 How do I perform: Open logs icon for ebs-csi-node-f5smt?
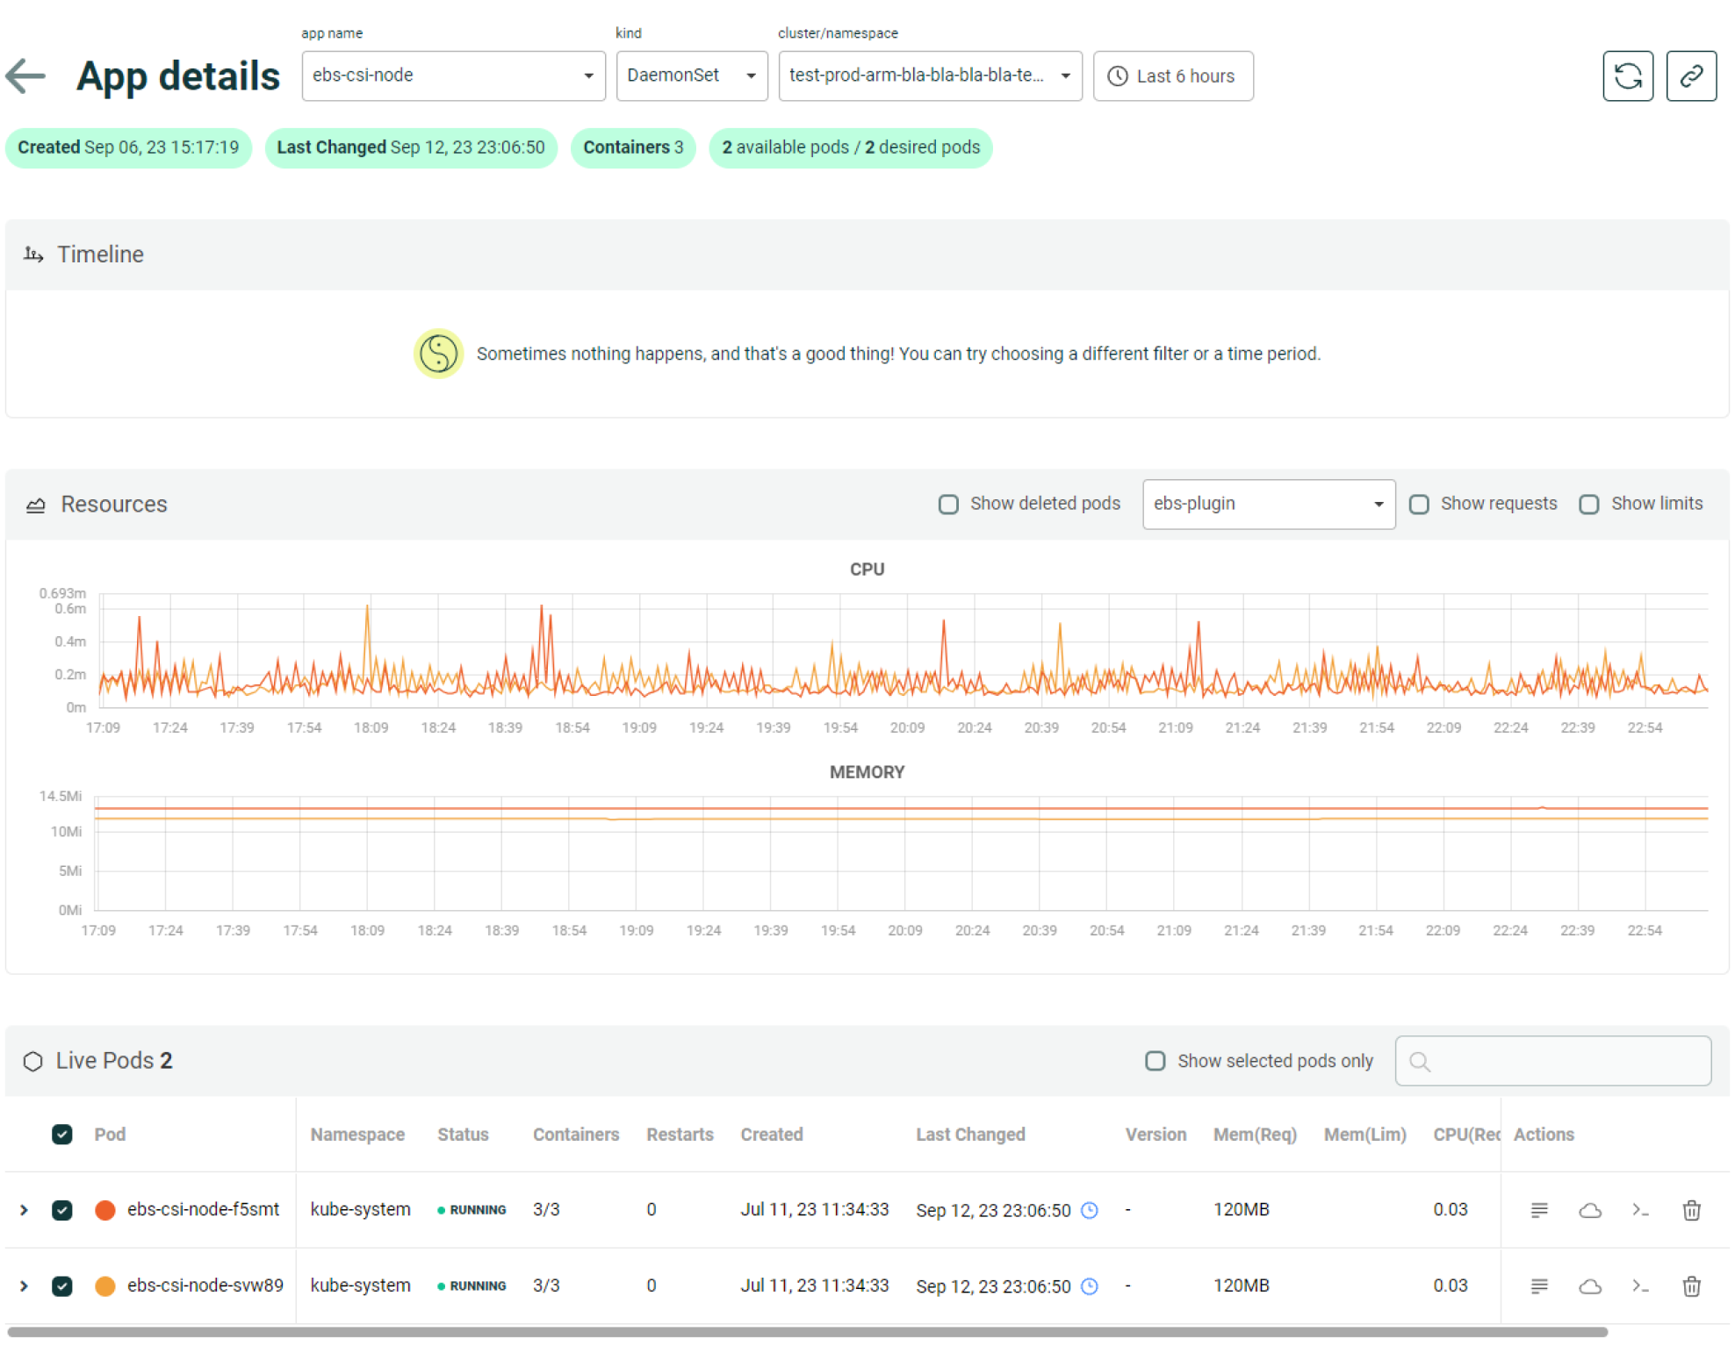point(1538,1210)
